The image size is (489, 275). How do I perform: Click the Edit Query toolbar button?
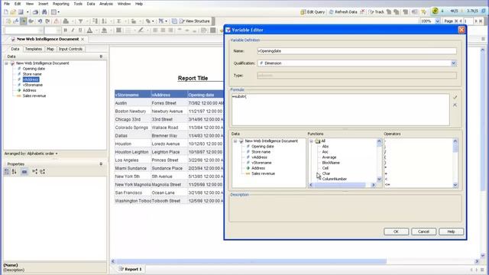pos(313,12)
